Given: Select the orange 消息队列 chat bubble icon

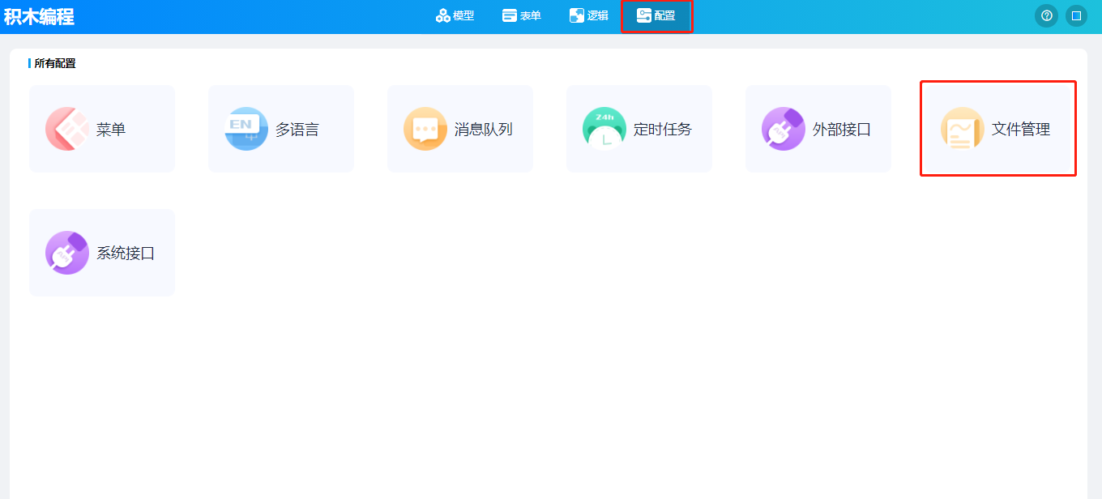Looking at the screenshot, I should tap(425, 129).
